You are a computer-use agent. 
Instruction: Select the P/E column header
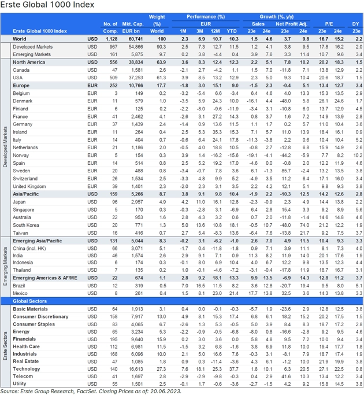pyautogui.click(x=329, y=24)
